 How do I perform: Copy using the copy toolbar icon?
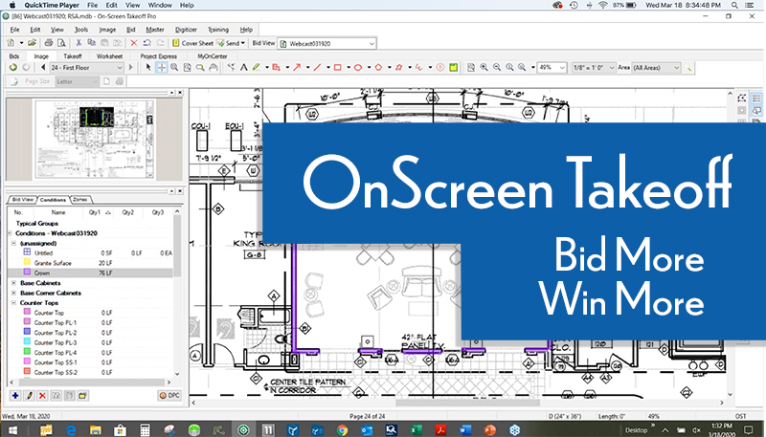click(91, 43)
